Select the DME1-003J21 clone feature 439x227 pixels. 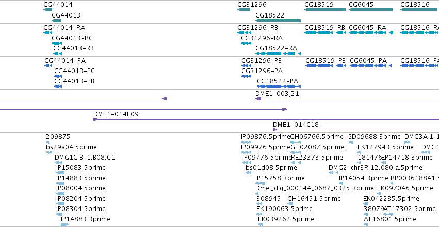click(x=347, y=99)
